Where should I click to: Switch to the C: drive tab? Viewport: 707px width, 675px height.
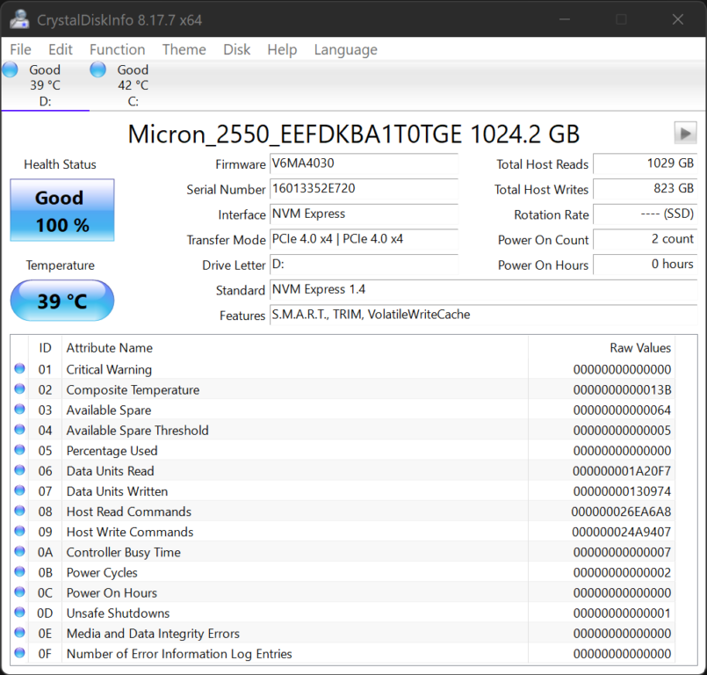[132, 85]
